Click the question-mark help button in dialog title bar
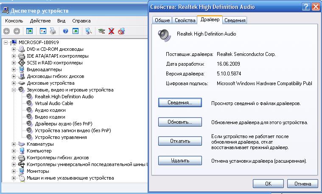Image resolution: width=322 pixels, height=194 pixels. (306, 7)
